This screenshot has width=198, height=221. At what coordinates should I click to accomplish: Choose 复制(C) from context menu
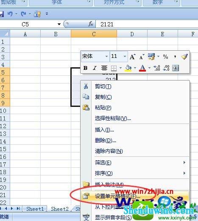pos(135,97)
